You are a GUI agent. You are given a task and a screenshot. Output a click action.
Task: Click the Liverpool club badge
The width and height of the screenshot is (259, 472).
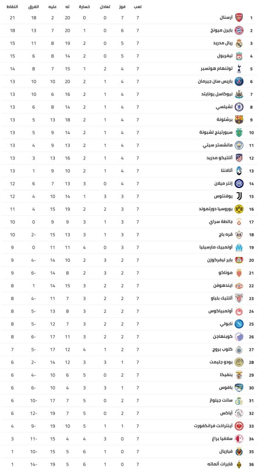click(x=239, y=56)
